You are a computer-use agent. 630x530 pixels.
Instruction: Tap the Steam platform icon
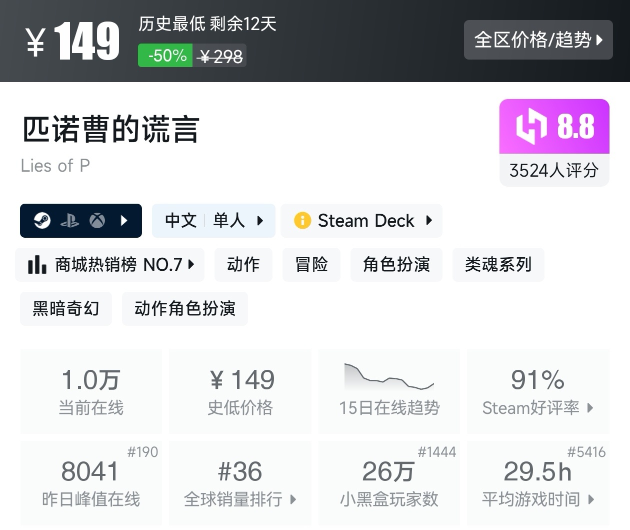[x=42, y=220]
